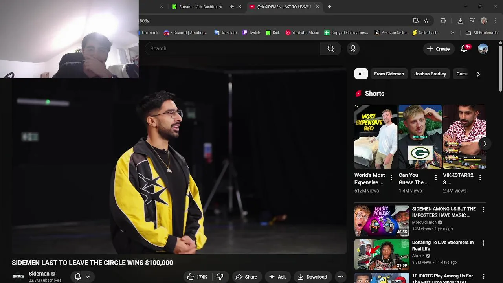Open the YouTube account avatar menu
The image size is (503, 283).
[x=483, y=49]
